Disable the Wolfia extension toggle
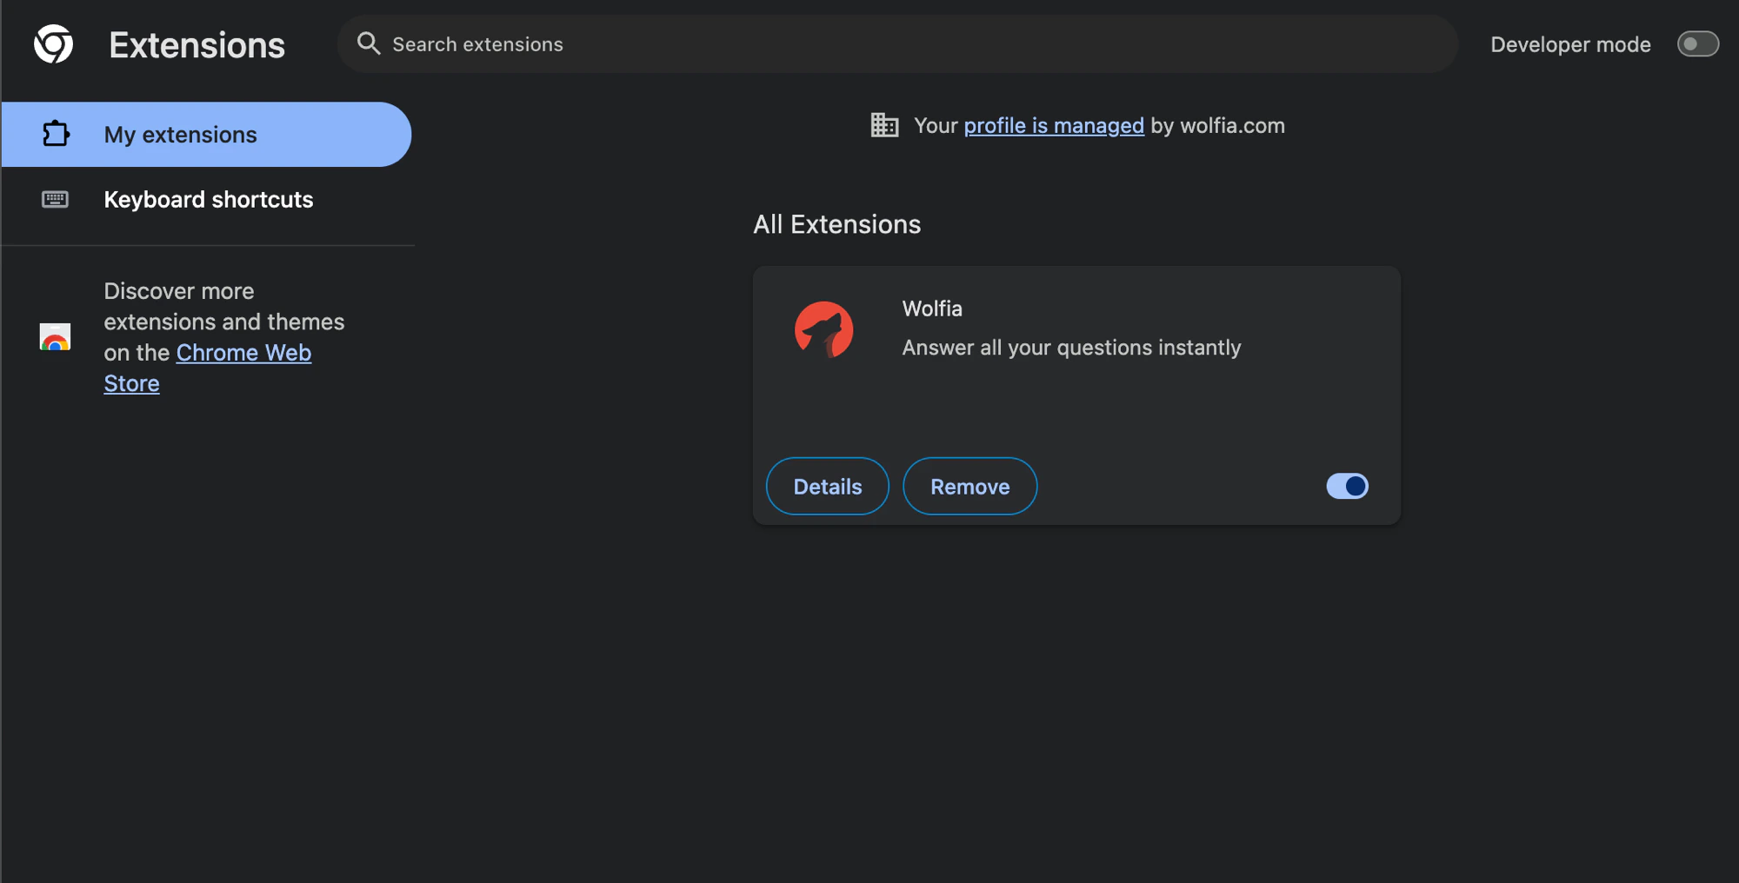 point(1347,486)
